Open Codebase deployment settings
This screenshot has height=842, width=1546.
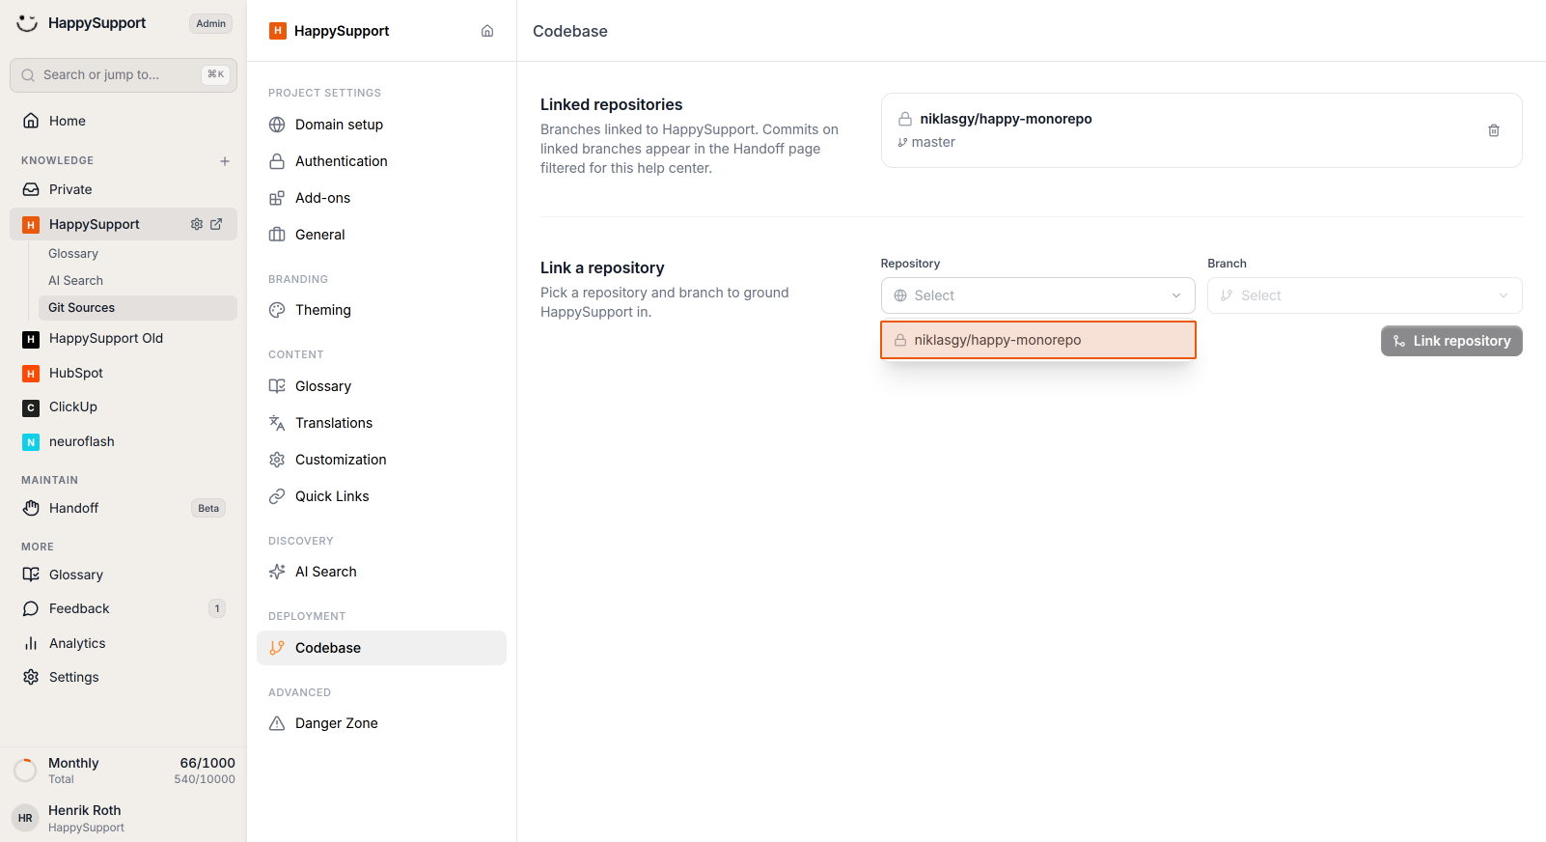click(381, 648)
